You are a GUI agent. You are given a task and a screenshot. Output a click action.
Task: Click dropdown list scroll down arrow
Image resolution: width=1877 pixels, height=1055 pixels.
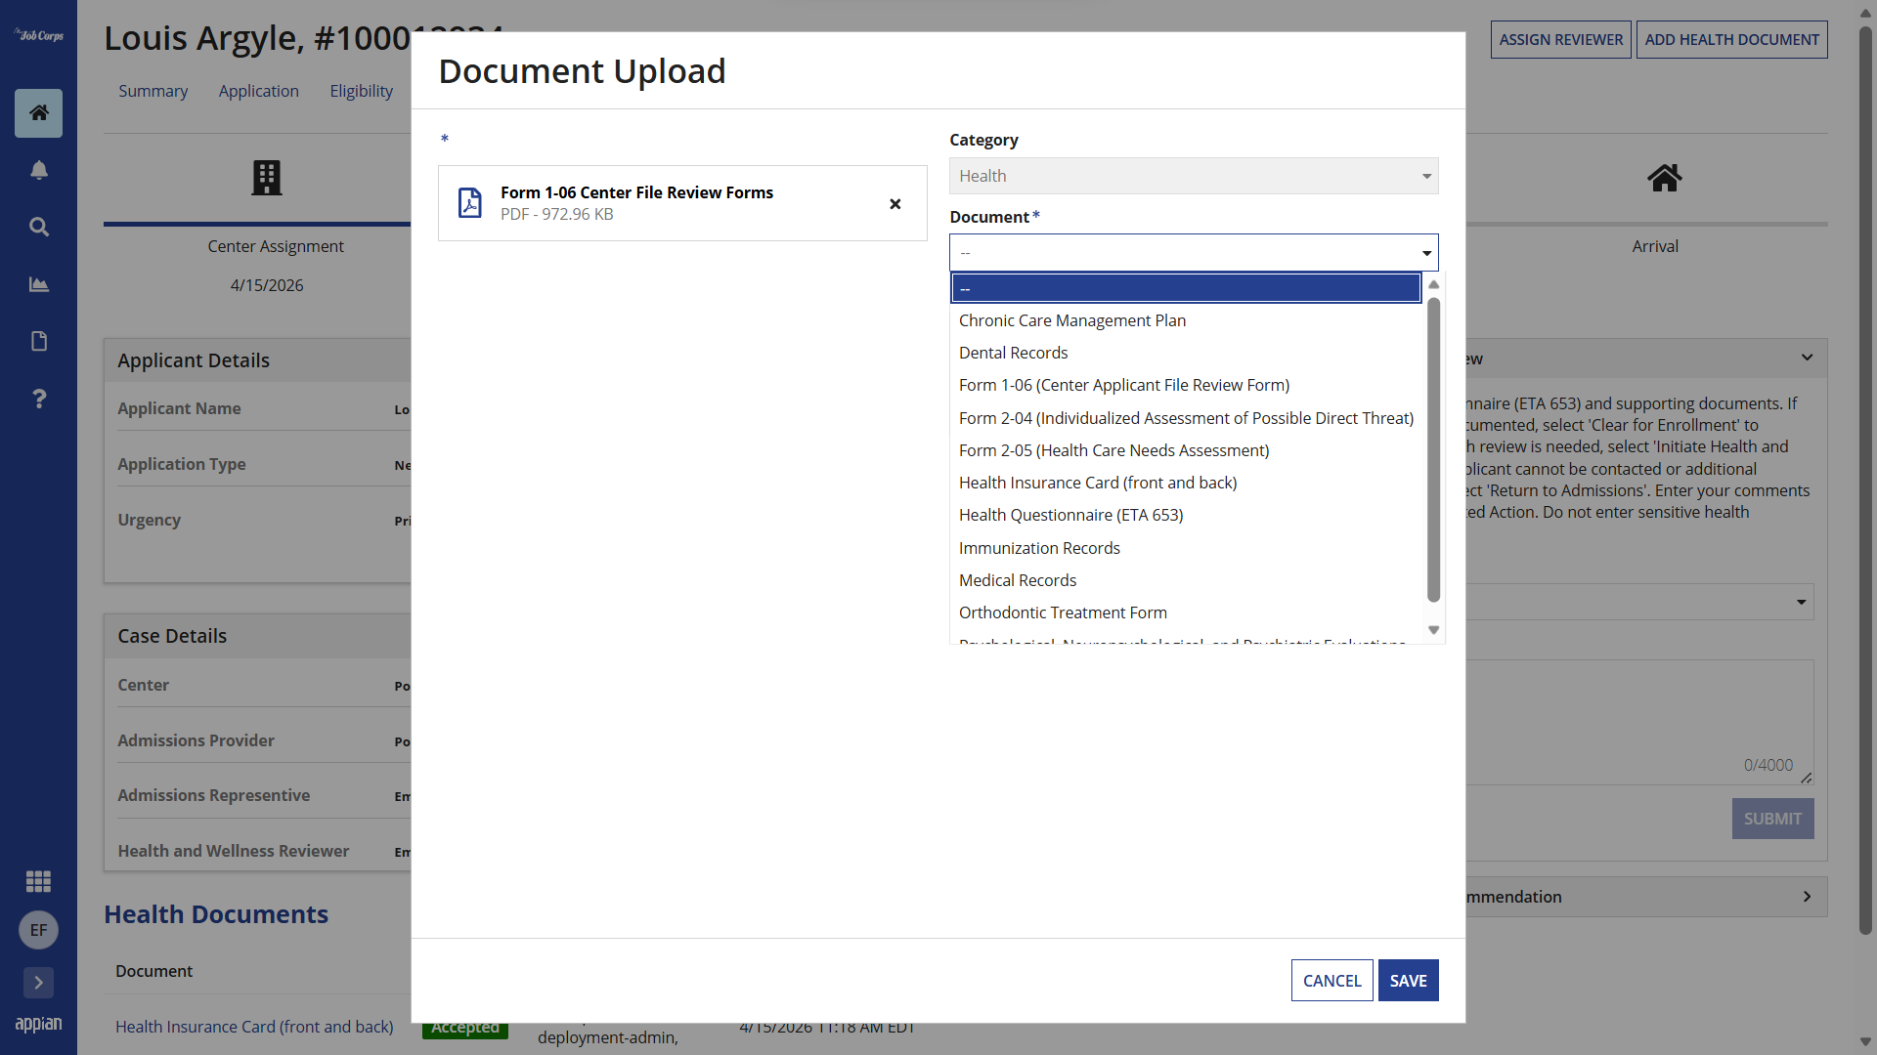click(x=1434, y=630)
